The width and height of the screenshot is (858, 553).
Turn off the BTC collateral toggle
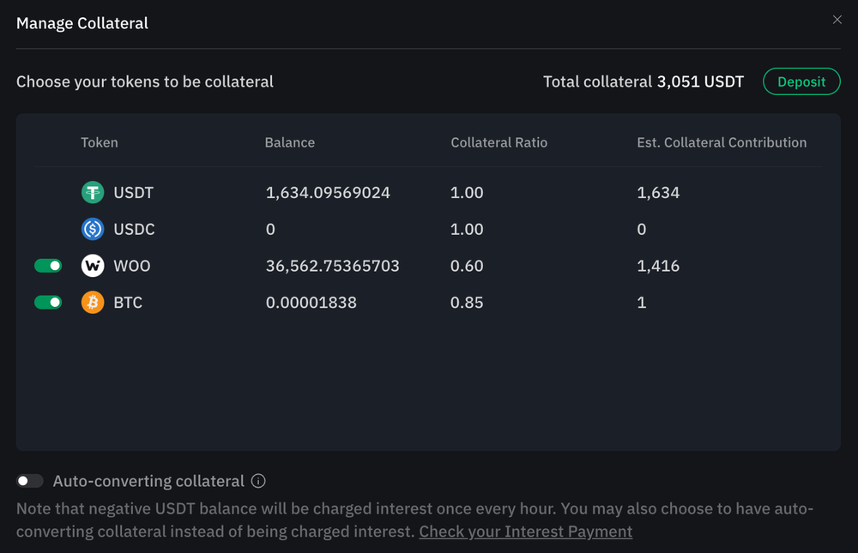pyautogui.click(x=48, y=302)
